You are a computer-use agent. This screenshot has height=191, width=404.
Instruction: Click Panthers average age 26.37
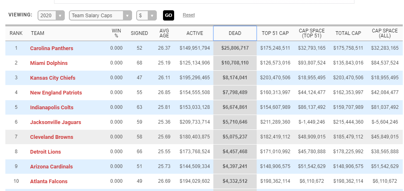click(164, 48)
